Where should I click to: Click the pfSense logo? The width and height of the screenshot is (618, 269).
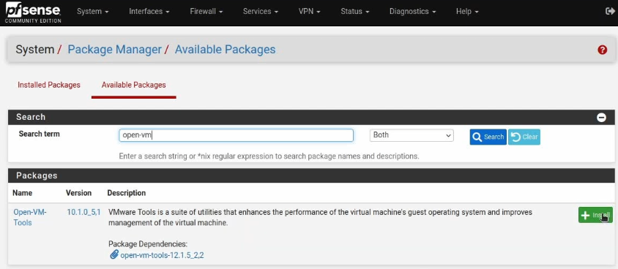(x=33, y=12)
